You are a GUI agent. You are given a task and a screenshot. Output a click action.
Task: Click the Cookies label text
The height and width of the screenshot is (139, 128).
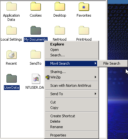point(36,15)
